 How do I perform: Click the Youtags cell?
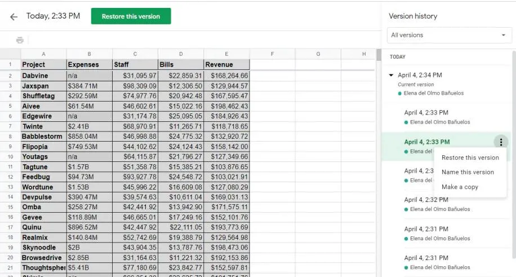(x=43, y=157)
